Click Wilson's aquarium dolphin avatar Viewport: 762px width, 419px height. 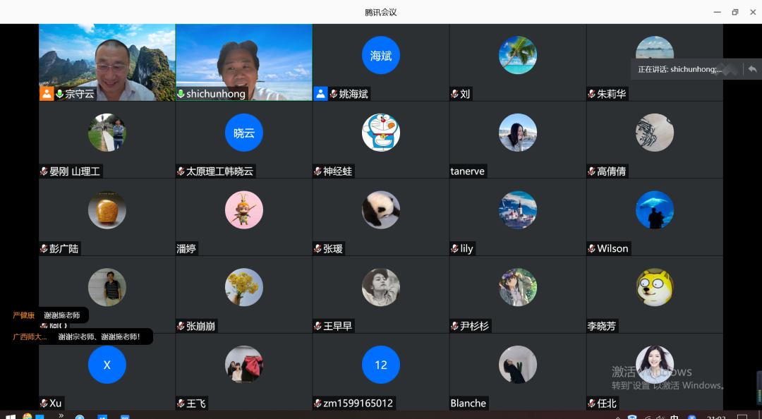(x=655, y=210)
